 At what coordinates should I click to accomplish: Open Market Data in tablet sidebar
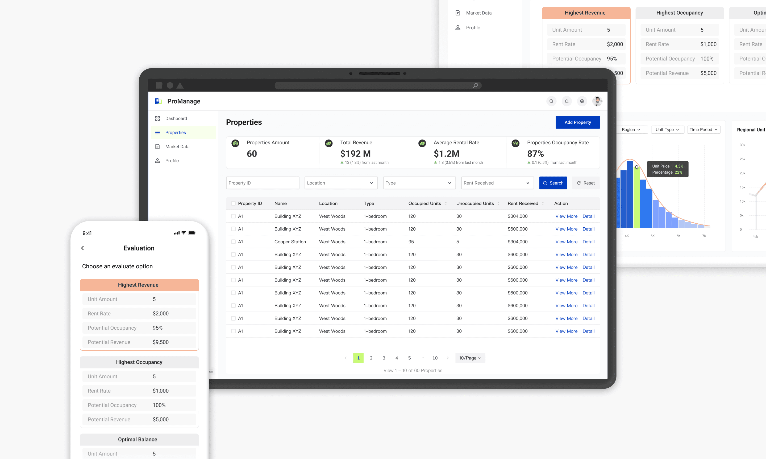tap(177, 147)
